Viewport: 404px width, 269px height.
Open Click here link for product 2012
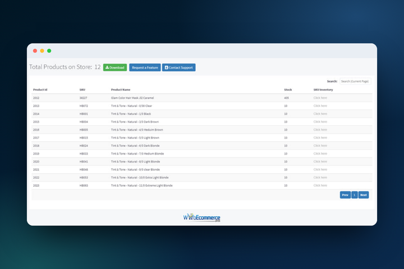coord(320,98)
